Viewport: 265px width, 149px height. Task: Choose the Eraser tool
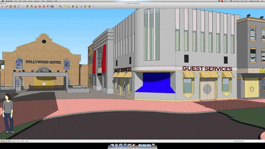(x=23, y=7)
